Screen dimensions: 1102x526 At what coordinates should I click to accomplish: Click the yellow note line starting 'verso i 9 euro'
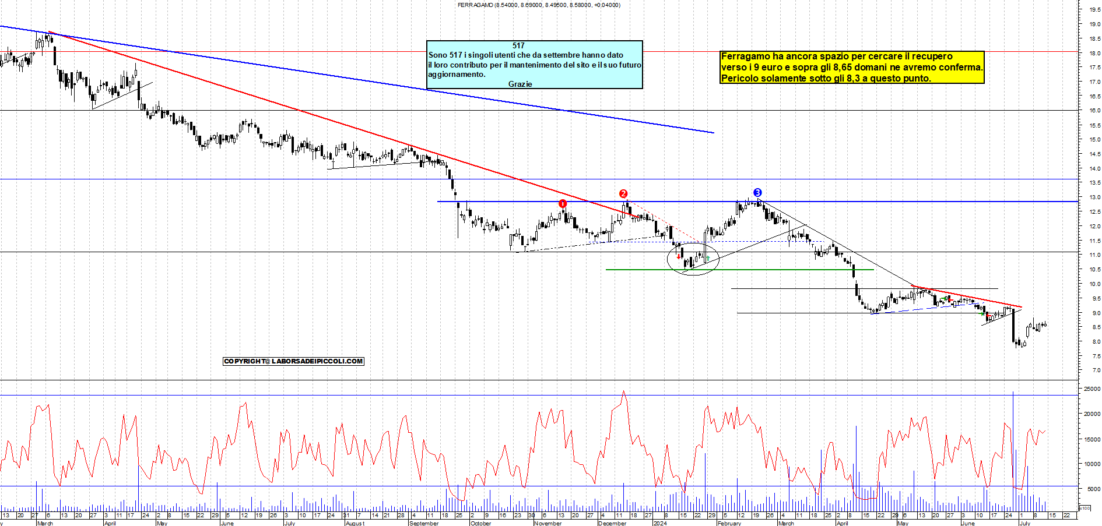click(x=852, y=68)
